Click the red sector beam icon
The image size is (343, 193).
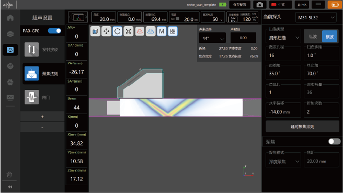pos(140,31)
